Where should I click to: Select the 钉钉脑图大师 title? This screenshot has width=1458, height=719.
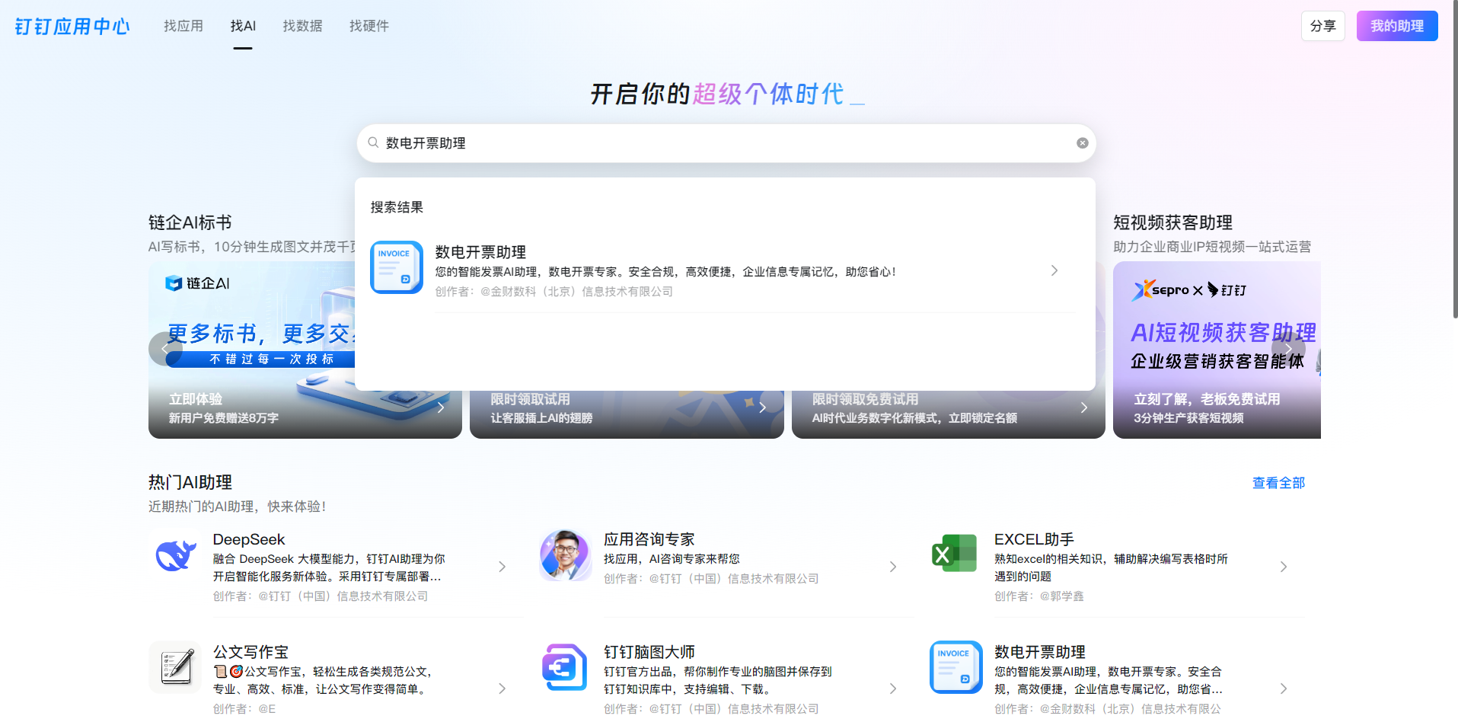[649, 652]
